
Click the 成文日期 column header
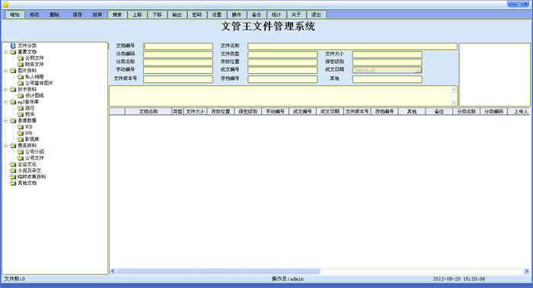330,111
